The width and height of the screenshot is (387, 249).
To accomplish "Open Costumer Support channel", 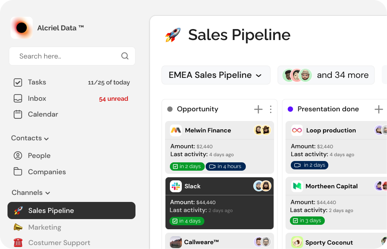I will click(x=59, y=243).
